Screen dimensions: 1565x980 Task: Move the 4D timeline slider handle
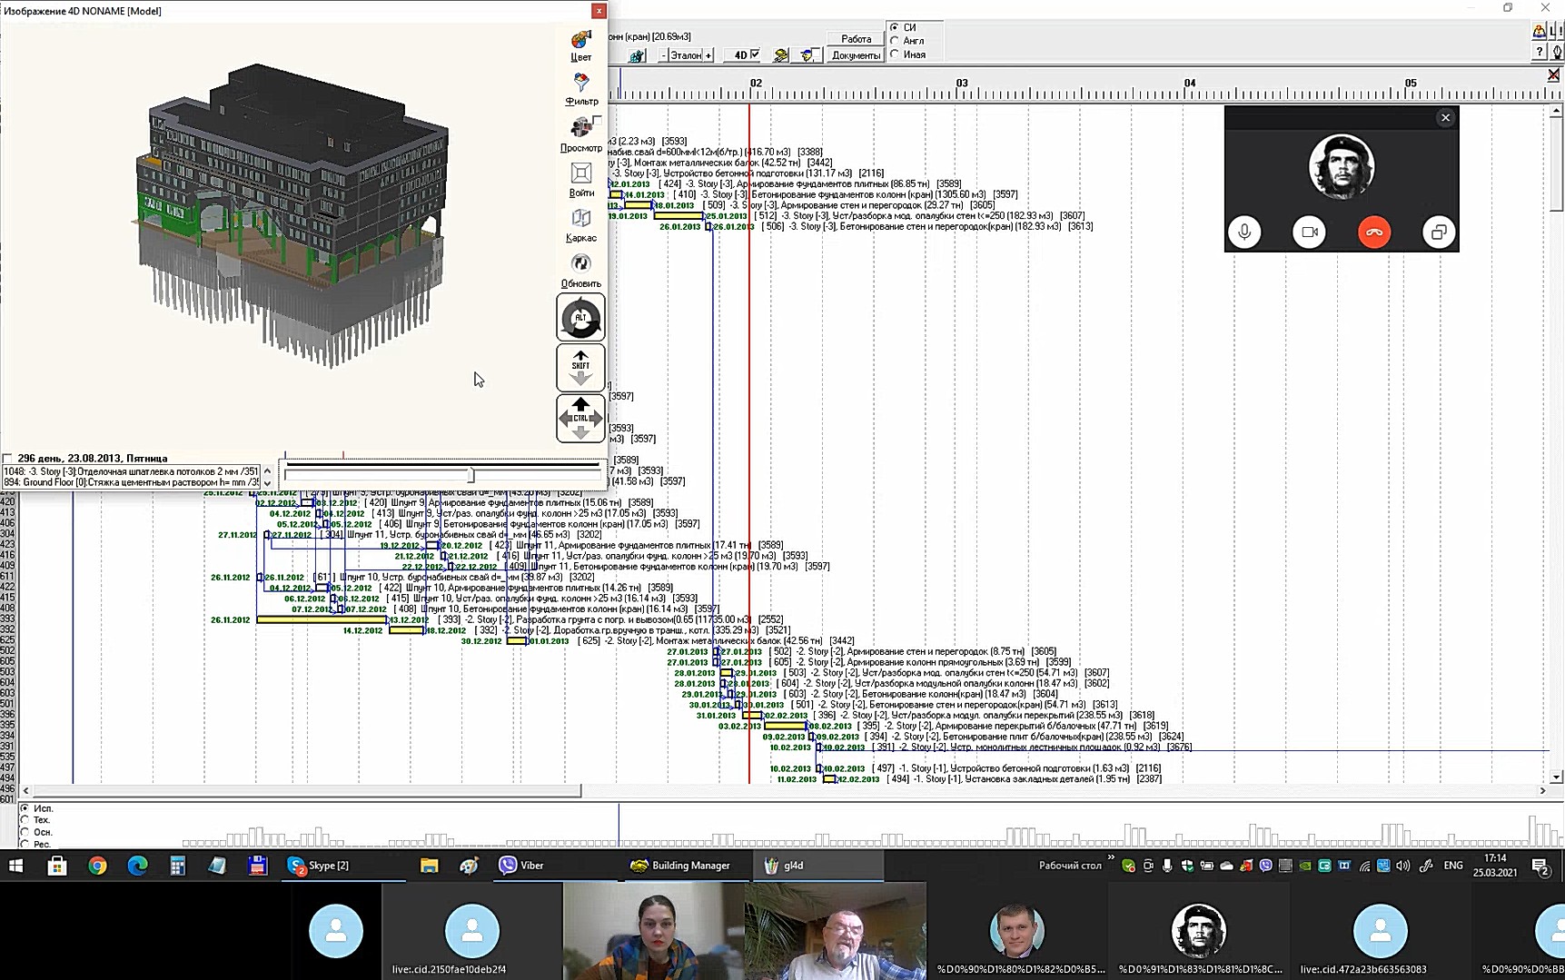click(470, 475)
